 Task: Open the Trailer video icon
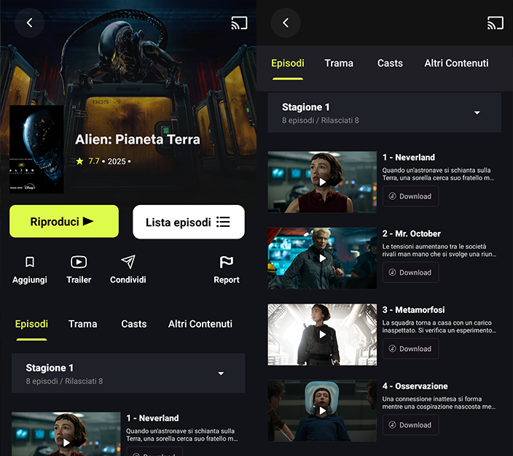pyautogui.click(x=79, y=262)
